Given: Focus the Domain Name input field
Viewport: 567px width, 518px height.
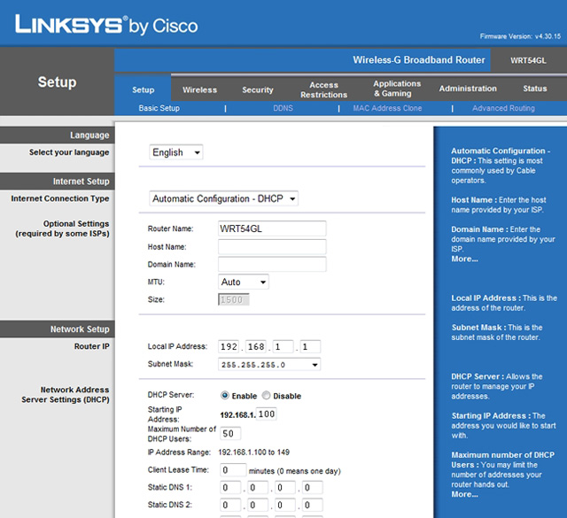Looking at the screenshot, I should pos(272,265).
